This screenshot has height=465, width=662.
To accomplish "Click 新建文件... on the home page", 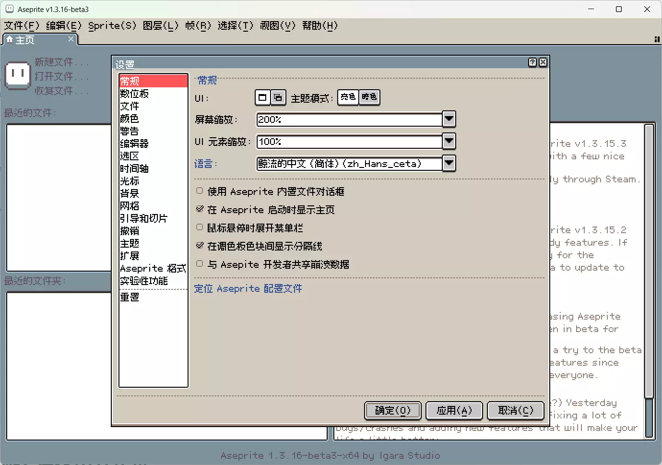I will [61, 62].
